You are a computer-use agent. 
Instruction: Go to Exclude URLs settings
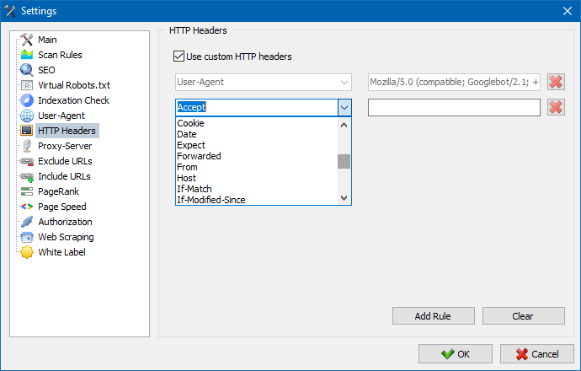click(65, 161)
